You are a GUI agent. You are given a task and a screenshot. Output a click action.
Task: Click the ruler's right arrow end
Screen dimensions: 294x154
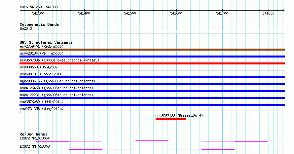[x=284, y=11]
